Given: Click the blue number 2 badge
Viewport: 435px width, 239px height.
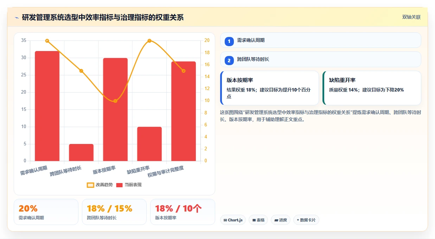Looking at the screenshot, I should 229,61.
